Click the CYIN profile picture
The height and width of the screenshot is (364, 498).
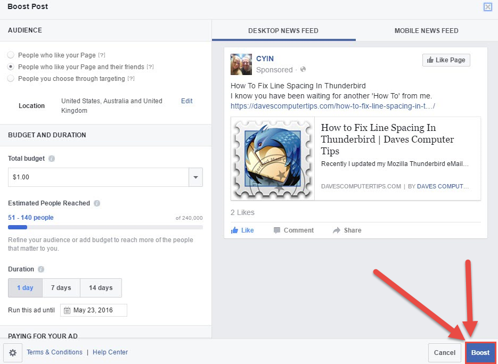pos(241,64)
